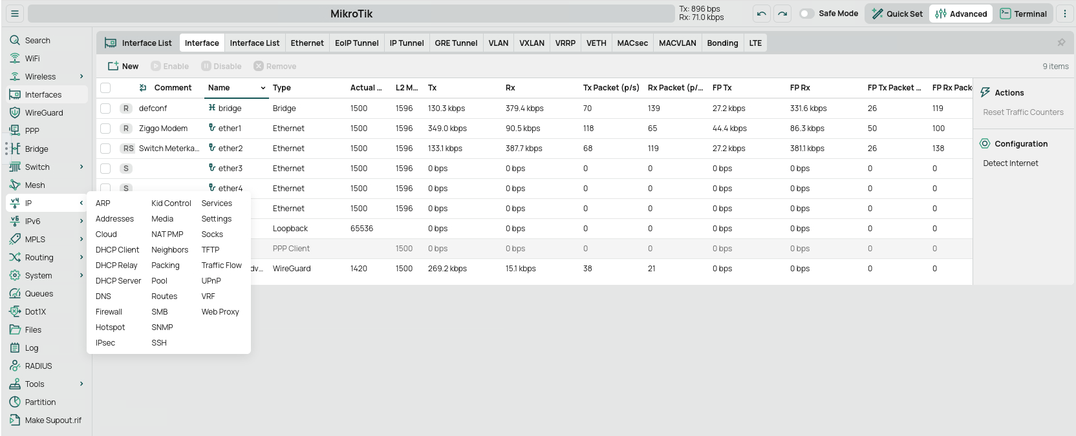Click the Quick Set icon
This screenshot has height=436, width=1076.
click(876, 13)
